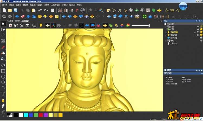Click the orange honeycomb texture relief icon
The width and height of the screenshot is (203, 121).
[40, 17]
